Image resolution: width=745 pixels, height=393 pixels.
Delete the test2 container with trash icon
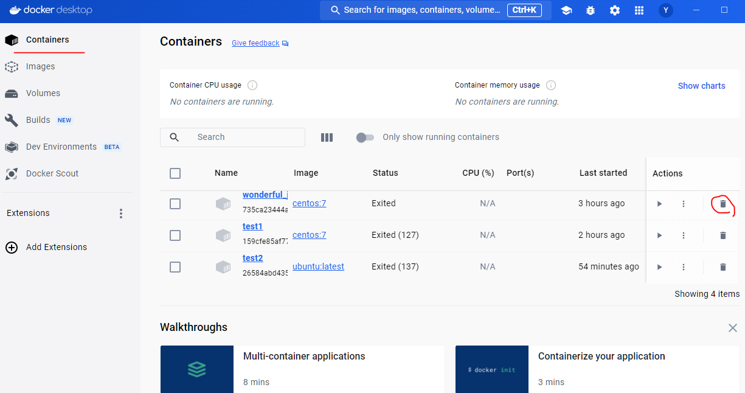click(723, 267)
